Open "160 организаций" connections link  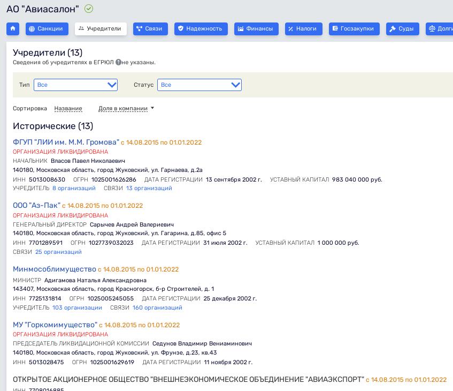[x=157, y=307]
